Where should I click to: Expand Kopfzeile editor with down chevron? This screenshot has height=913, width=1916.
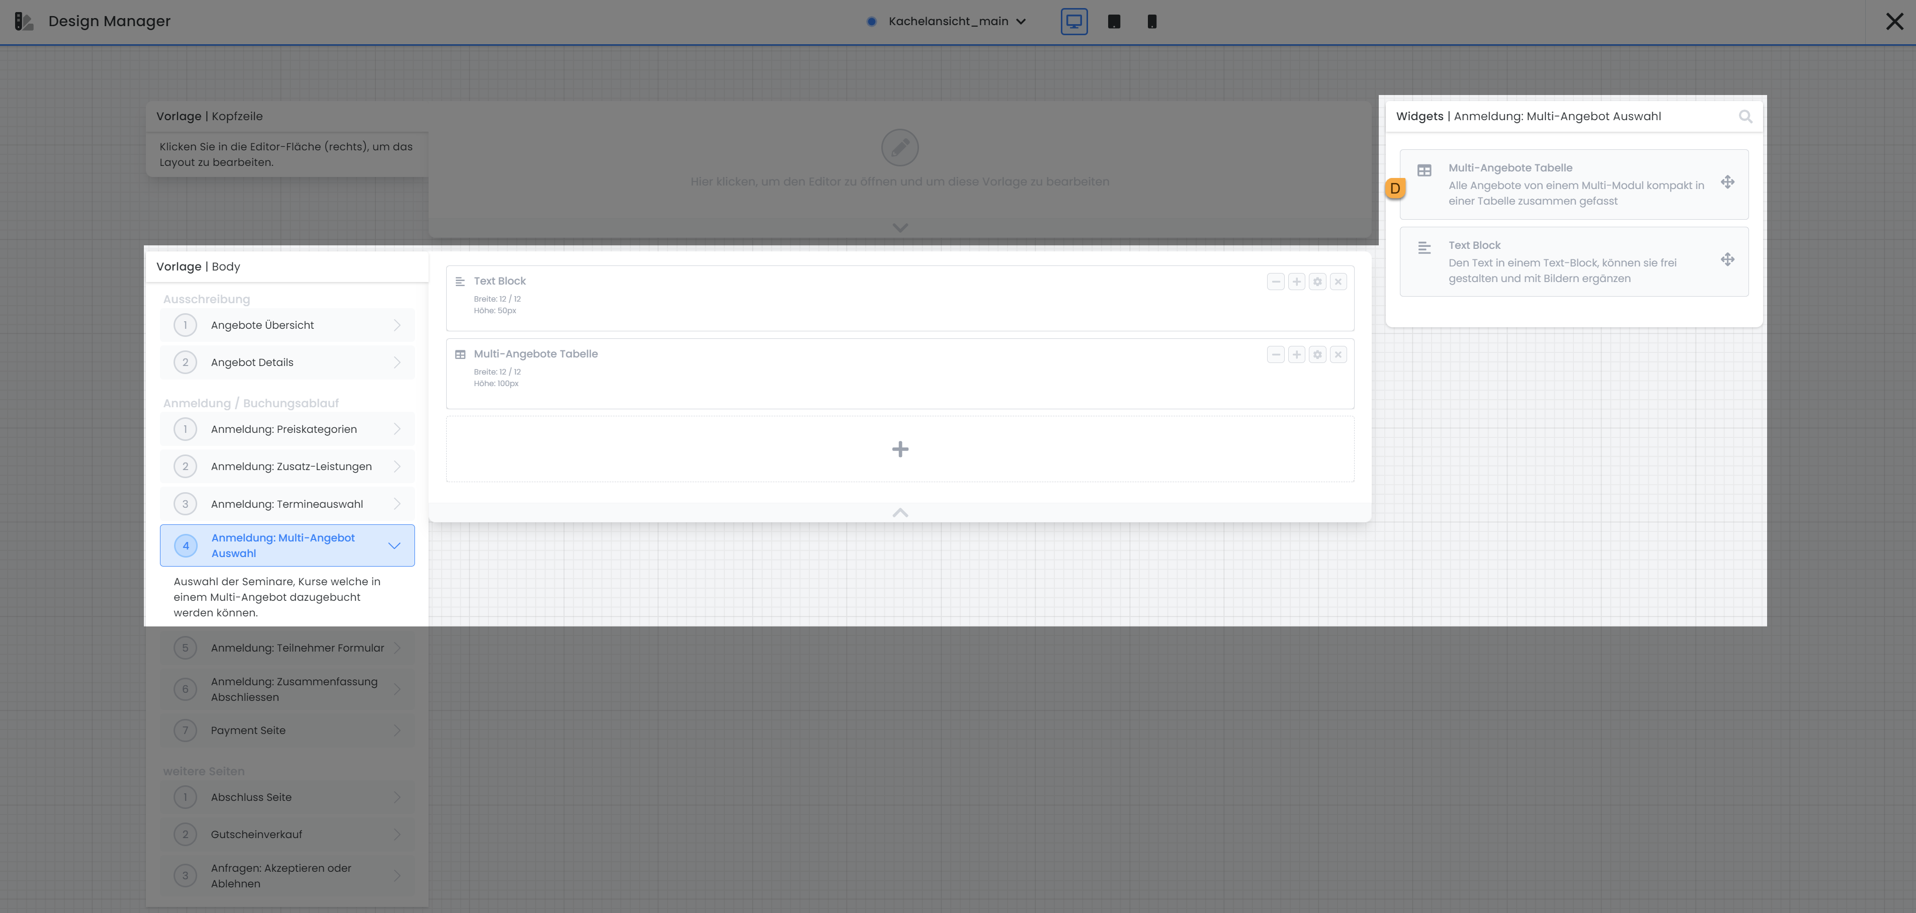(899, 228)
